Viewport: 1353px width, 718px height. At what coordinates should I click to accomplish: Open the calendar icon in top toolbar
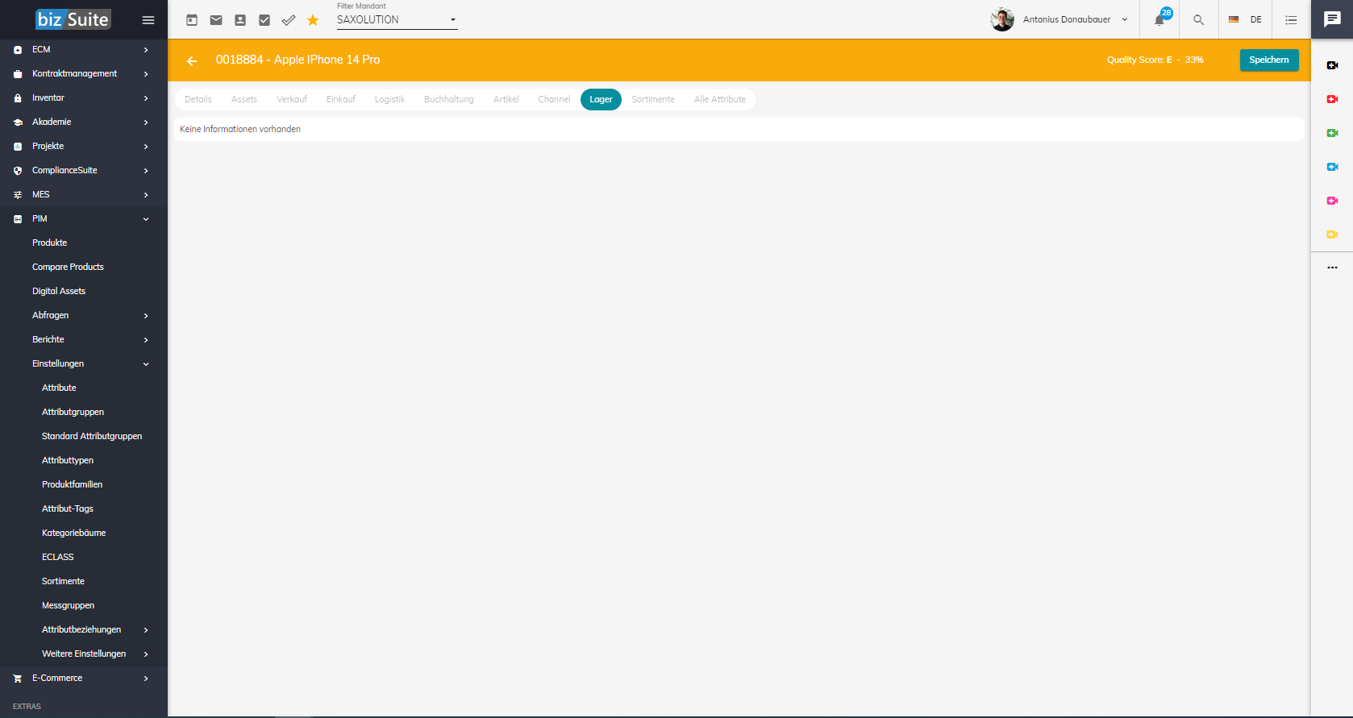coord(192,20)
